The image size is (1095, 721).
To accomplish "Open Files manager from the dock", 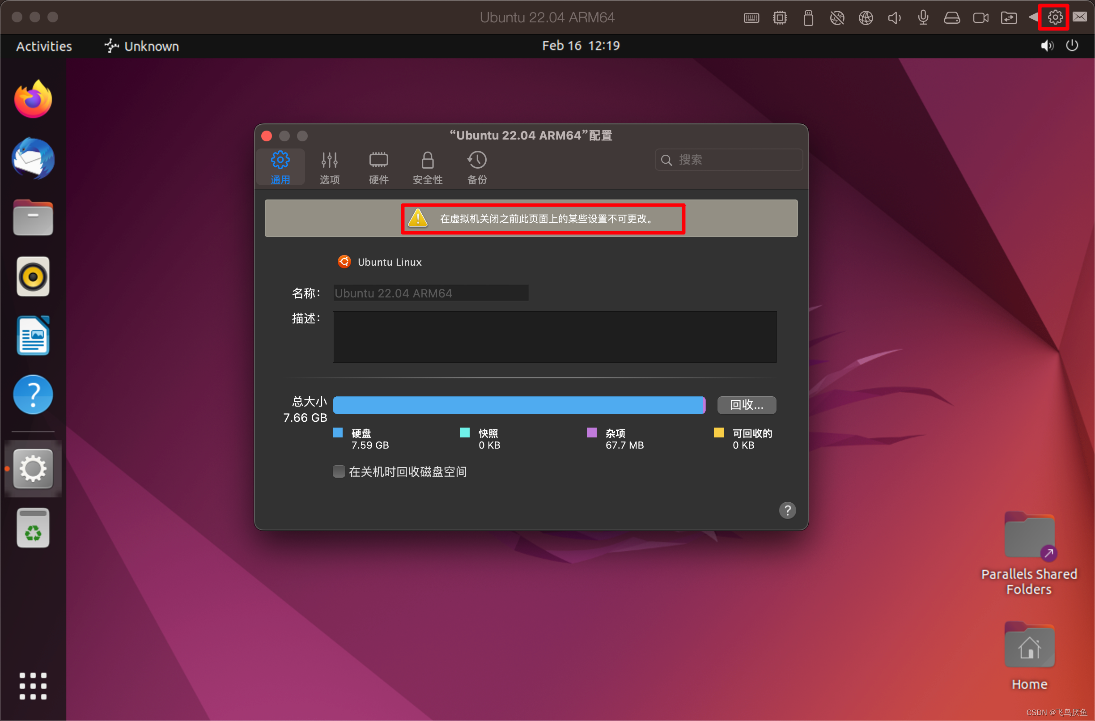I will coord(33,218).
